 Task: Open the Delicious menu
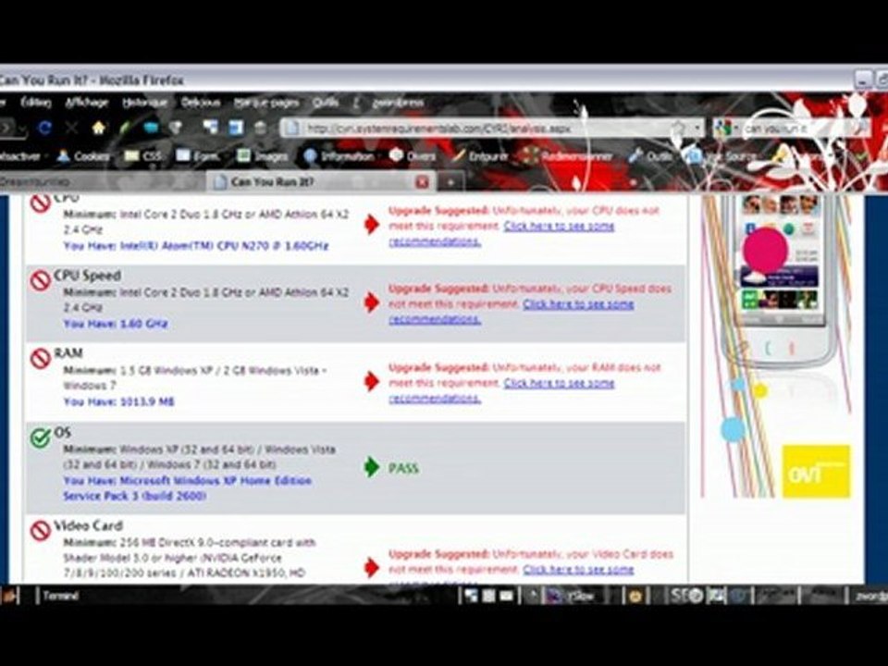pos(201,103)
